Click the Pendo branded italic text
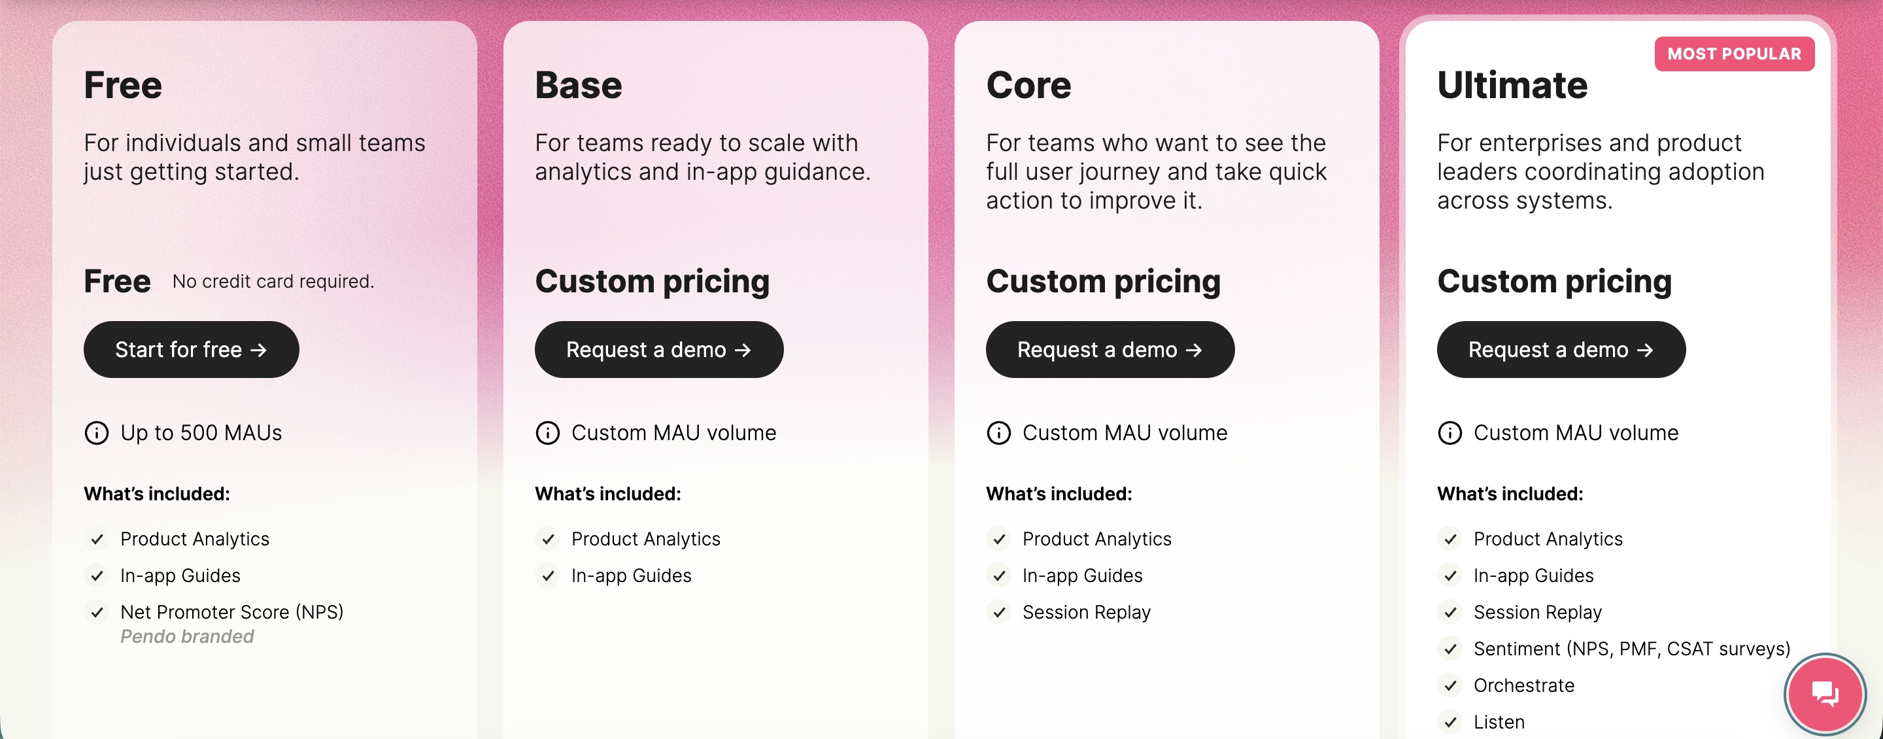Image resolution: width=1883 pixels, height=739 pixels. pyautogui.click(x=187, y=637)
